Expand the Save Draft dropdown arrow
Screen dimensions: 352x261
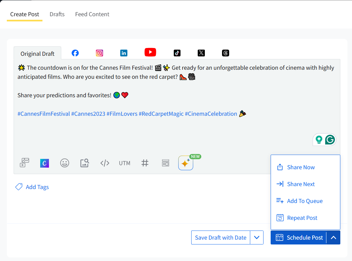pos(257,238)
